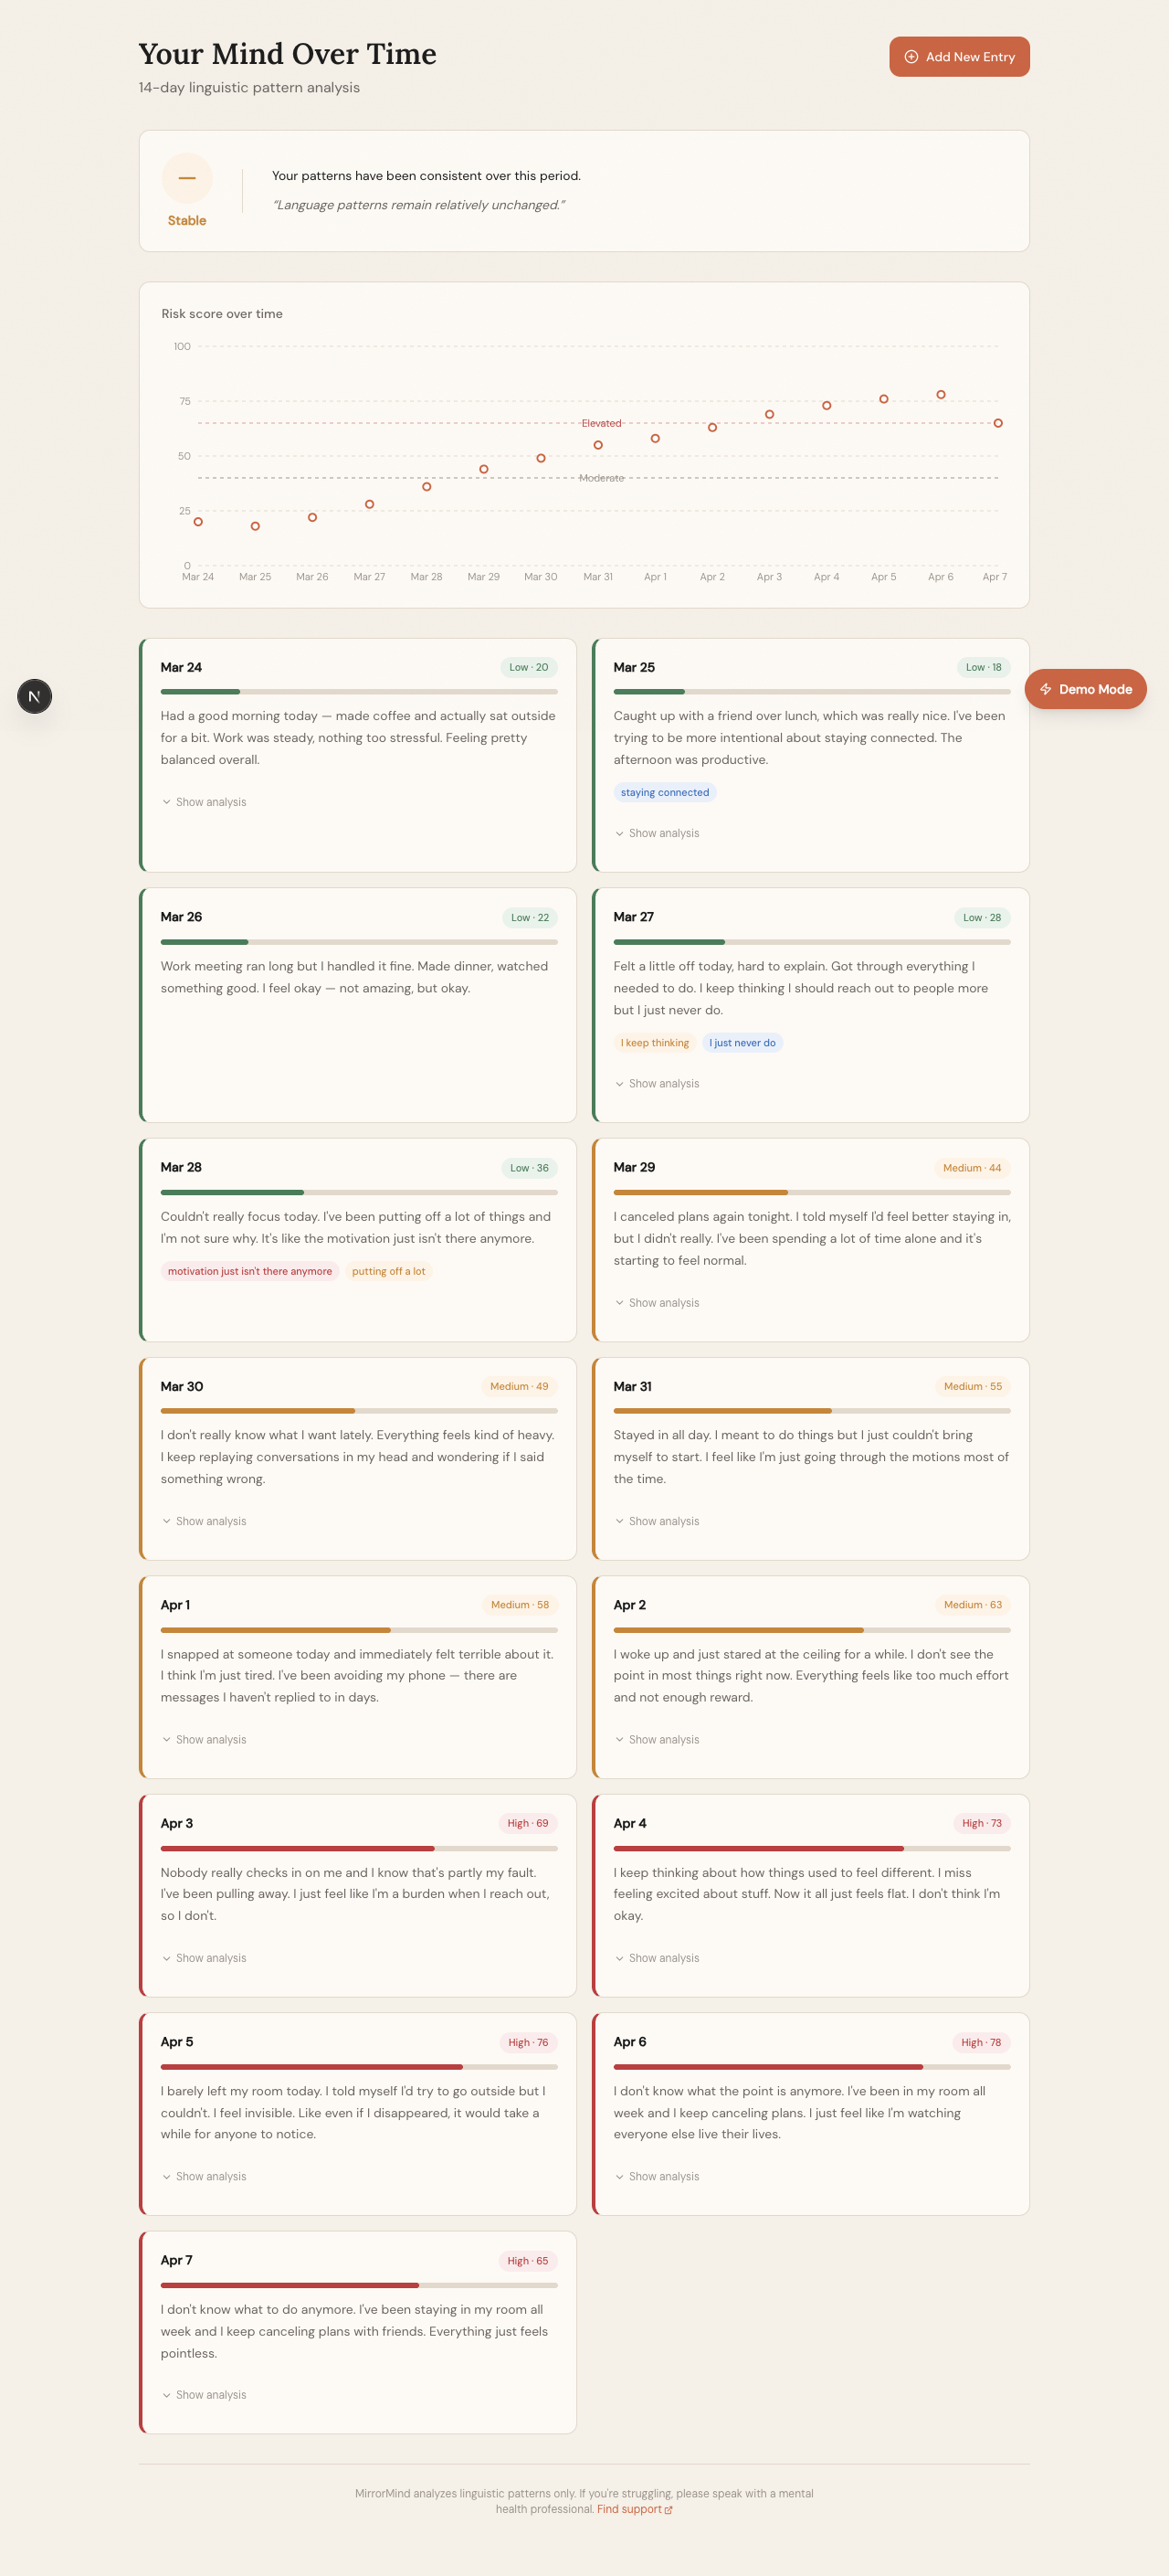
Task: Click the 'staying connected' tag
Action: (665, 792)
